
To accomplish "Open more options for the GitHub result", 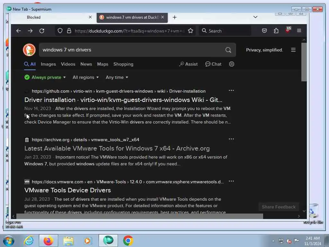I will pyautogui.click(x=231, y=90).
